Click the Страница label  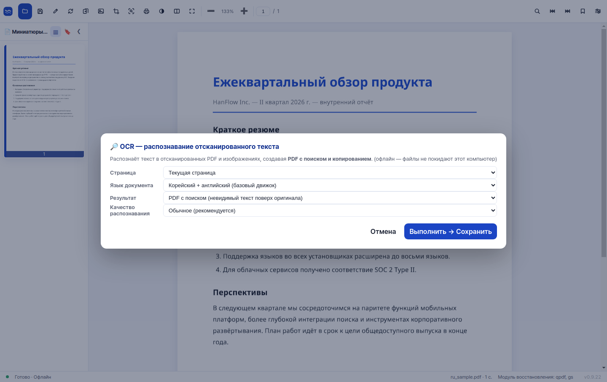click(123, 173)
